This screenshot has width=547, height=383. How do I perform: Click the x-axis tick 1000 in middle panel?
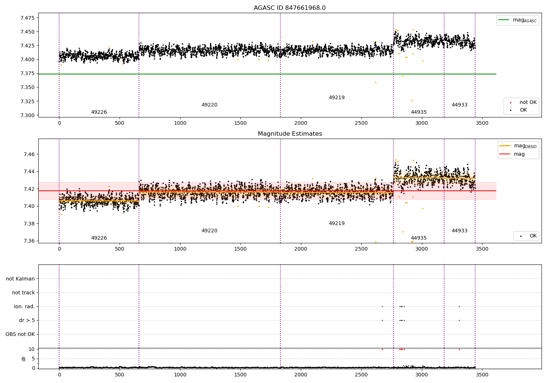click(x=180, y=249)
